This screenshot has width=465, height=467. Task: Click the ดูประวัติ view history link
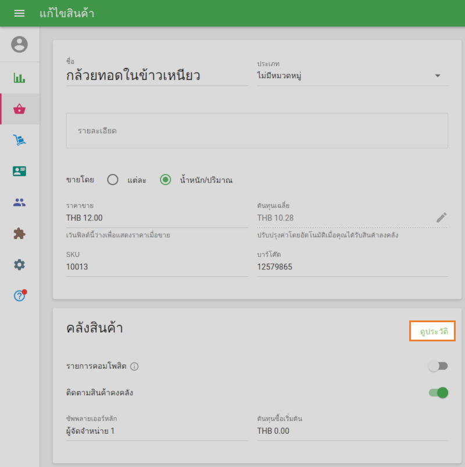pos(432,331)
